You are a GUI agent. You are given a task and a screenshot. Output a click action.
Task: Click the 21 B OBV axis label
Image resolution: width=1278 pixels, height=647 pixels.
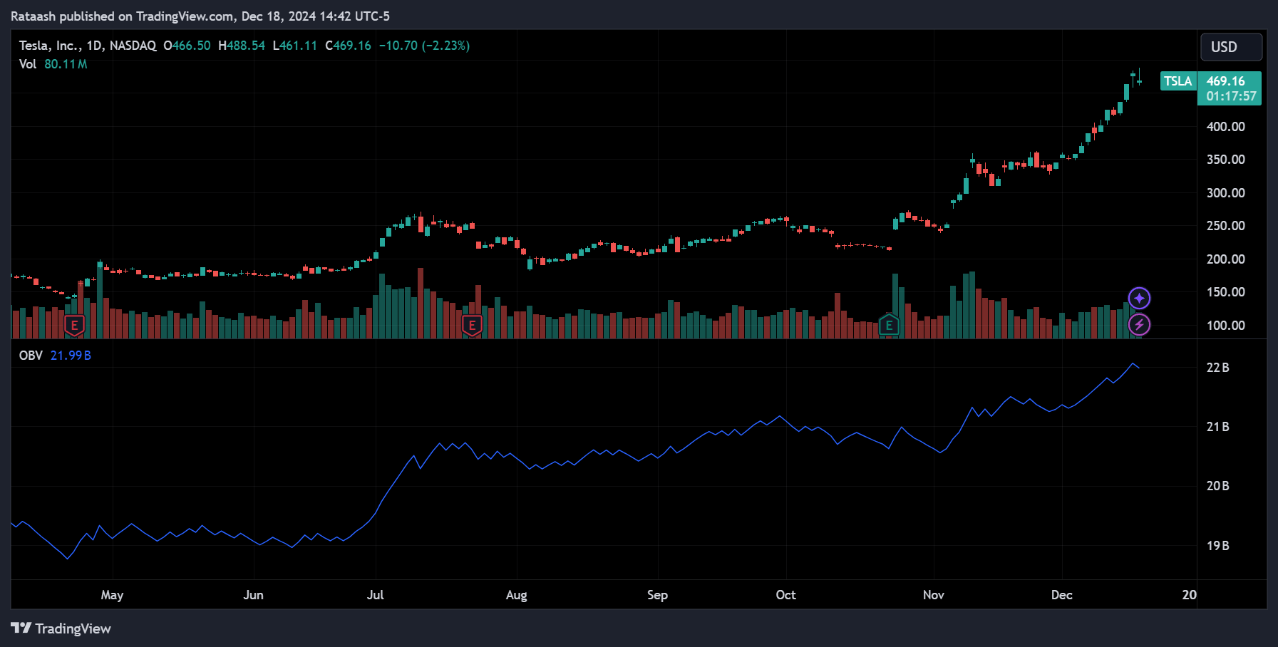click(1217, 427)
